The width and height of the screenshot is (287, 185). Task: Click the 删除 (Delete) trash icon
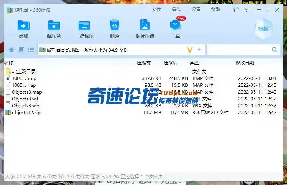click(115, 25)
